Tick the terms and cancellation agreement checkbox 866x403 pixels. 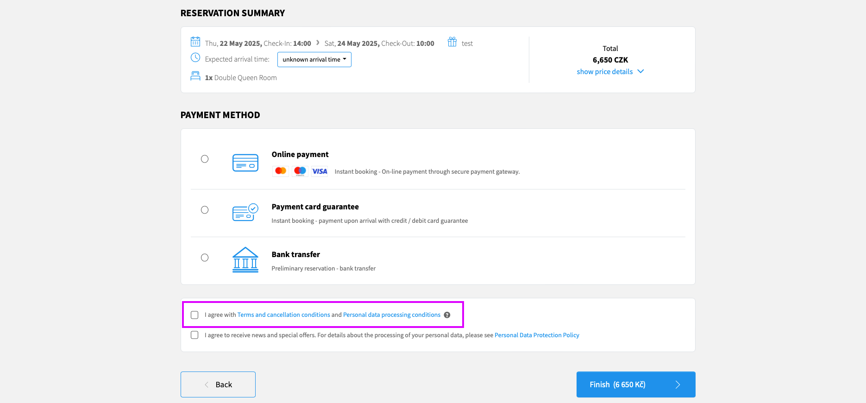pyautogui.click(x=195, y=315)
